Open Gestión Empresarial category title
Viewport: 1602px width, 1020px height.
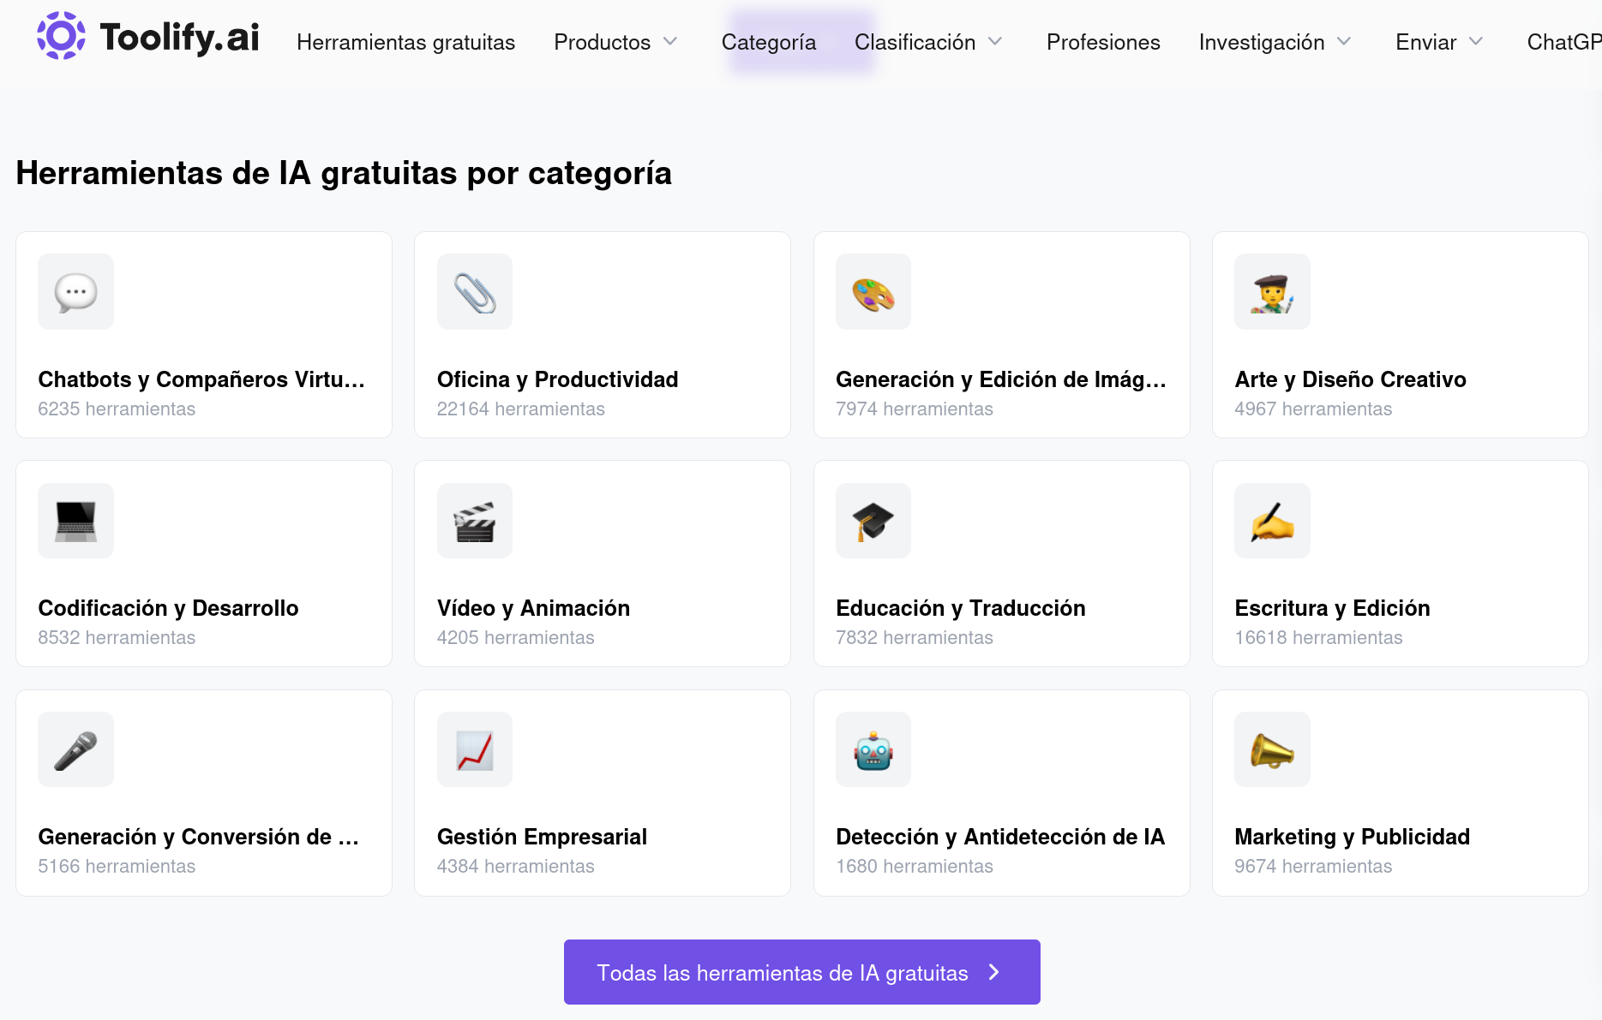(x=542, y=837)
